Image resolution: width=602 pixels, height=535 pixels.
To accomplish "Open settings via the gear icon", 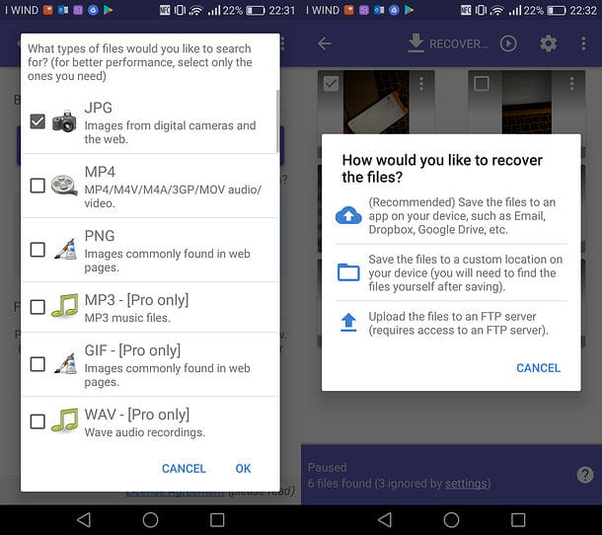I will tap(549, 43).
